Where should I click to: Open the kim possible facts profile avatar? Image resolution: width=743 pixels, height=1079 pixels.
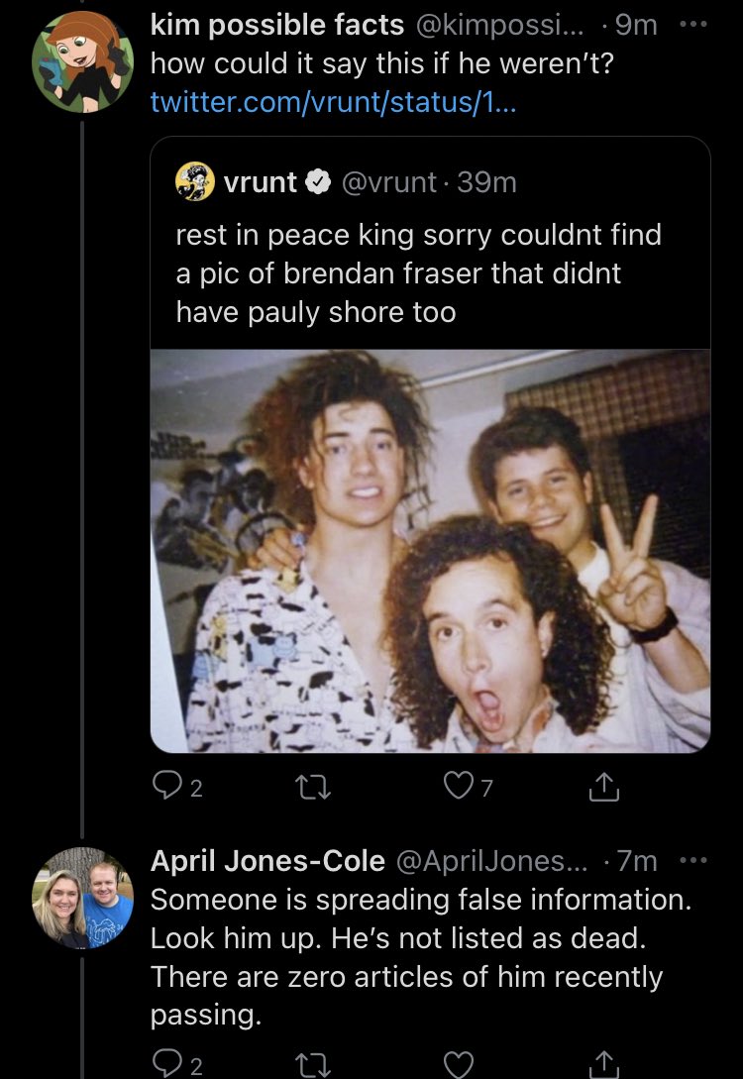(x=82, y=61)
